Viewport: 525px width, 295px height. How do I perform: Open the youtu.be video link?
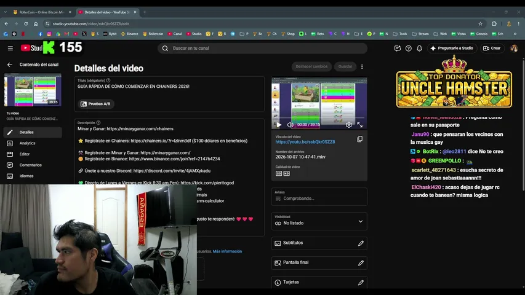pyautogui.click(x=305, y=142)
